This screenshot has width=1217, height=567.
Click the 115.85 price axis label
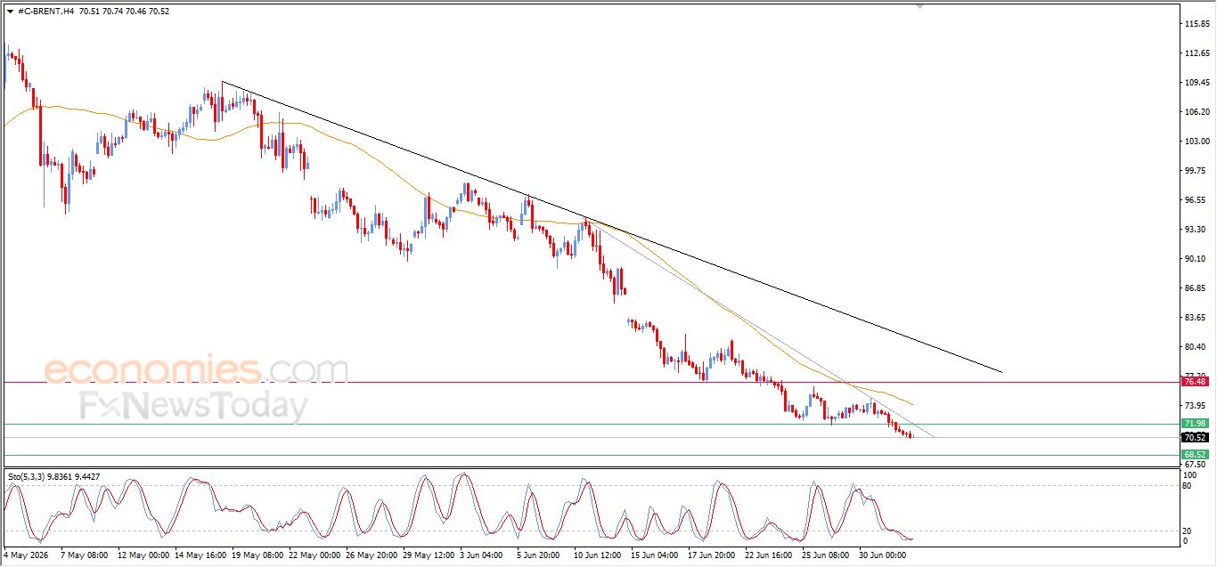click(x=1198, y=23)
